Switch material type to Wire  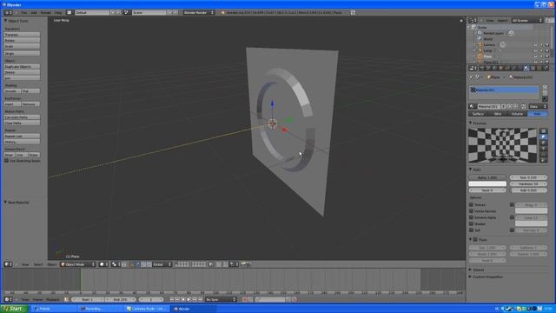[x=498, y=114]
